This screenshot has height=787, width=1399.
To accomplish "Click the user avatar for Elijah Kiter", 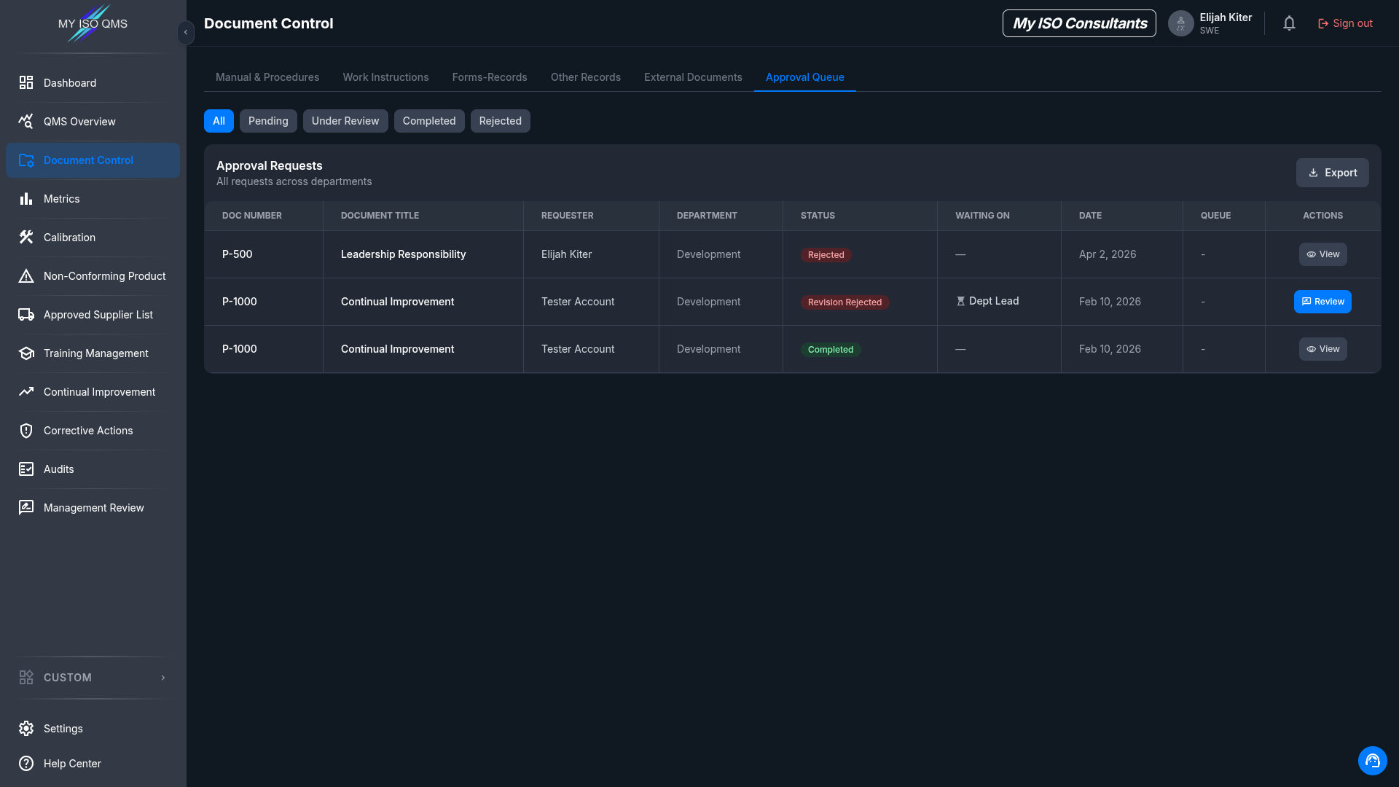I will pos(1180,23).
